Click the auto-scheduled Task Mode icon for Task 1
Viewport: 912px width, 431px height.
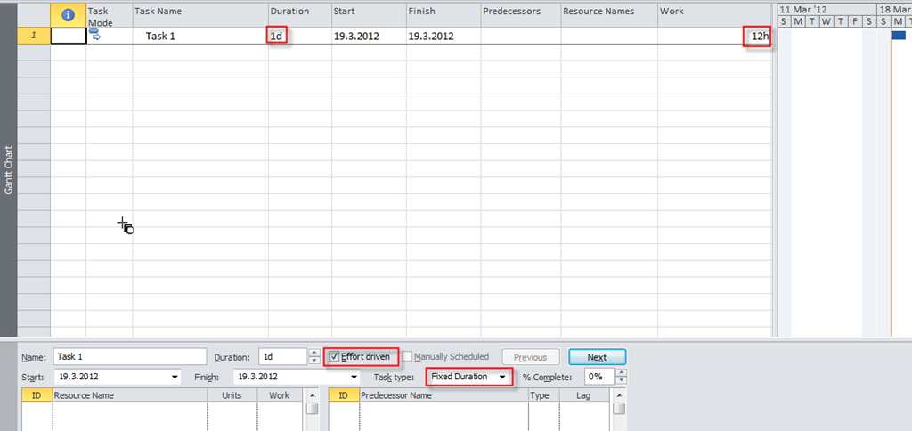pyautogui.click(x=95, y=37)
